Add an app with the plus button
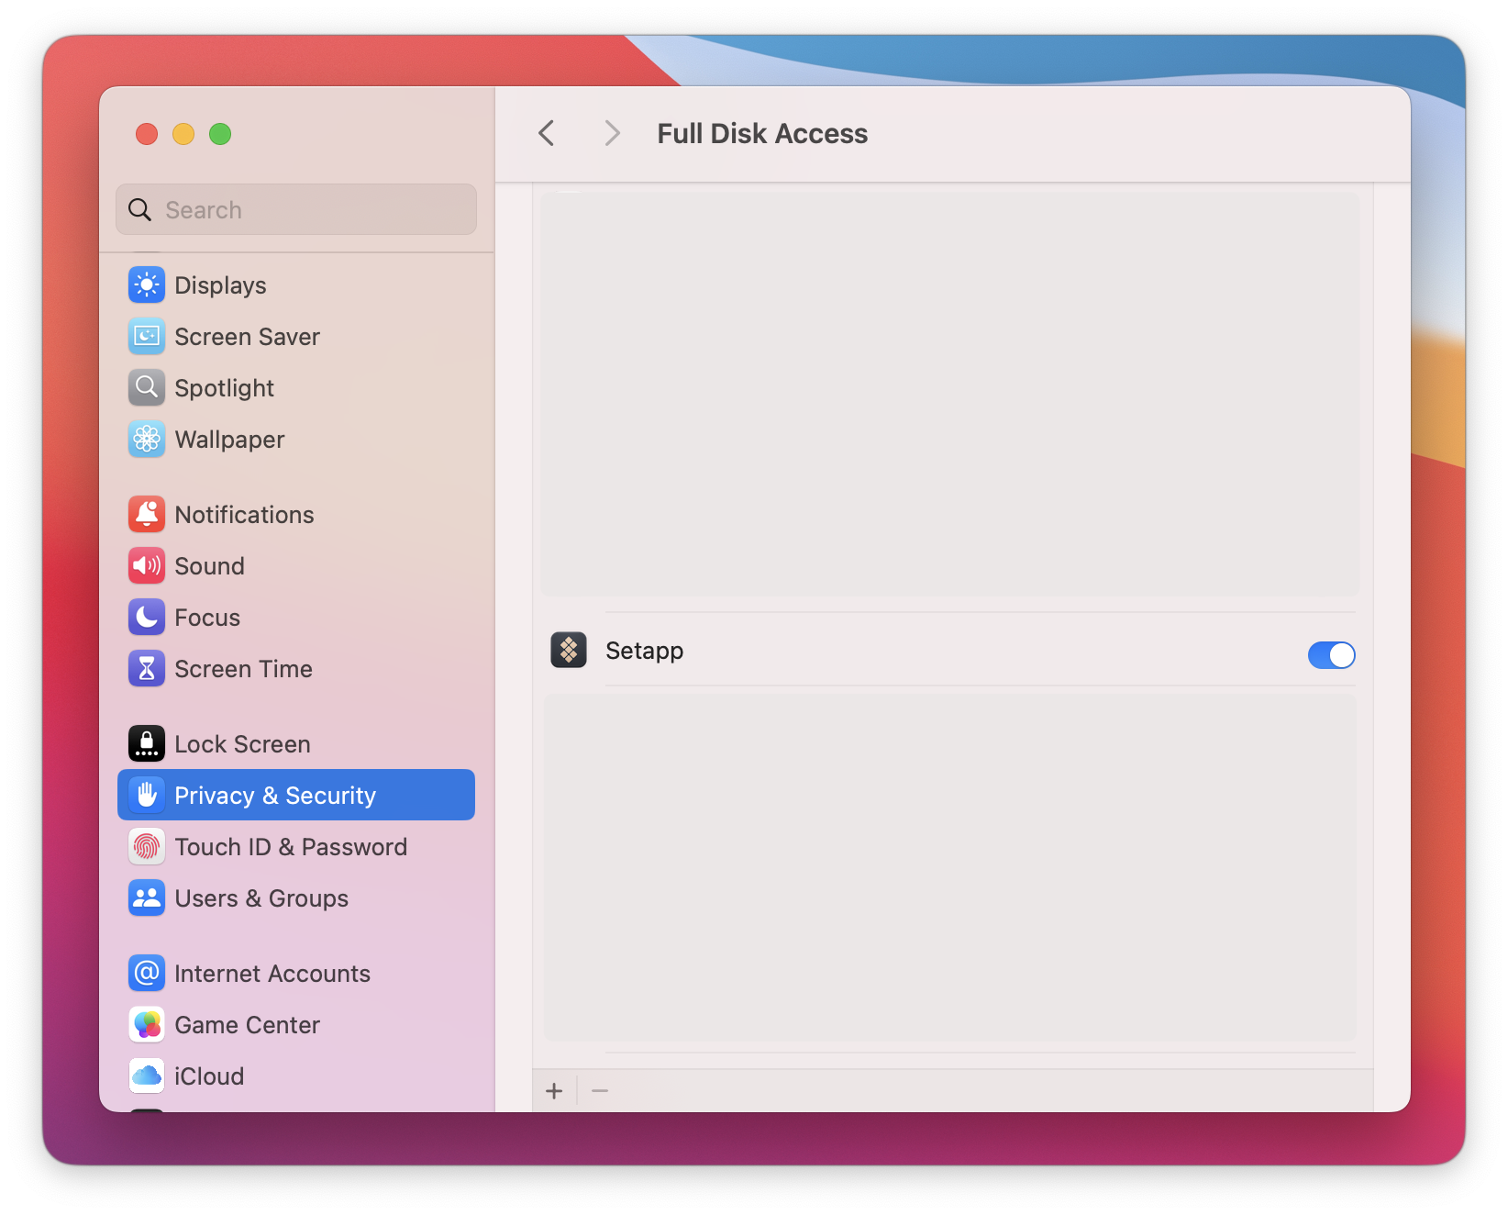The height and width of the screenshot is (1215, 1508). click(555, 1090)
